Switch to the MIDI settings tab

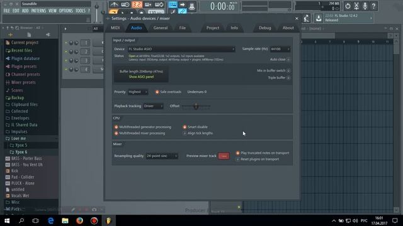[x=115, y=28]
